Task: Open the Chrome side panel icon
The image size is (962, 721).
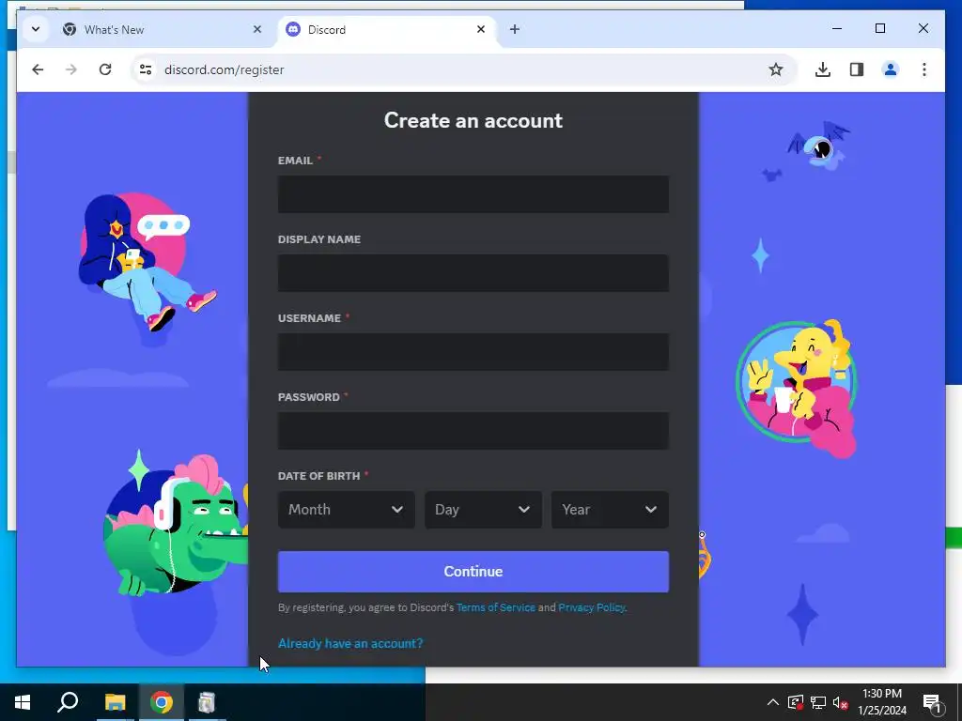Action: 857,69
